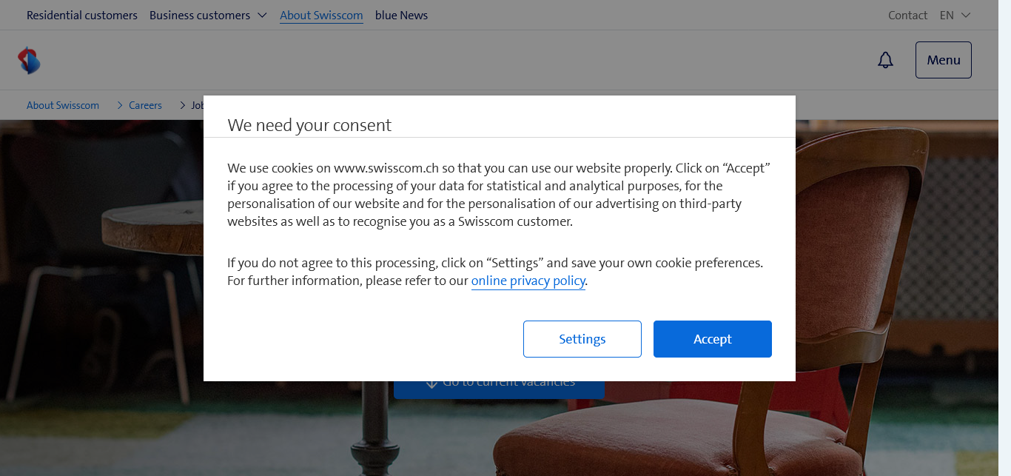Click the partially hidden Job breadcrumb item

(197, 106)
